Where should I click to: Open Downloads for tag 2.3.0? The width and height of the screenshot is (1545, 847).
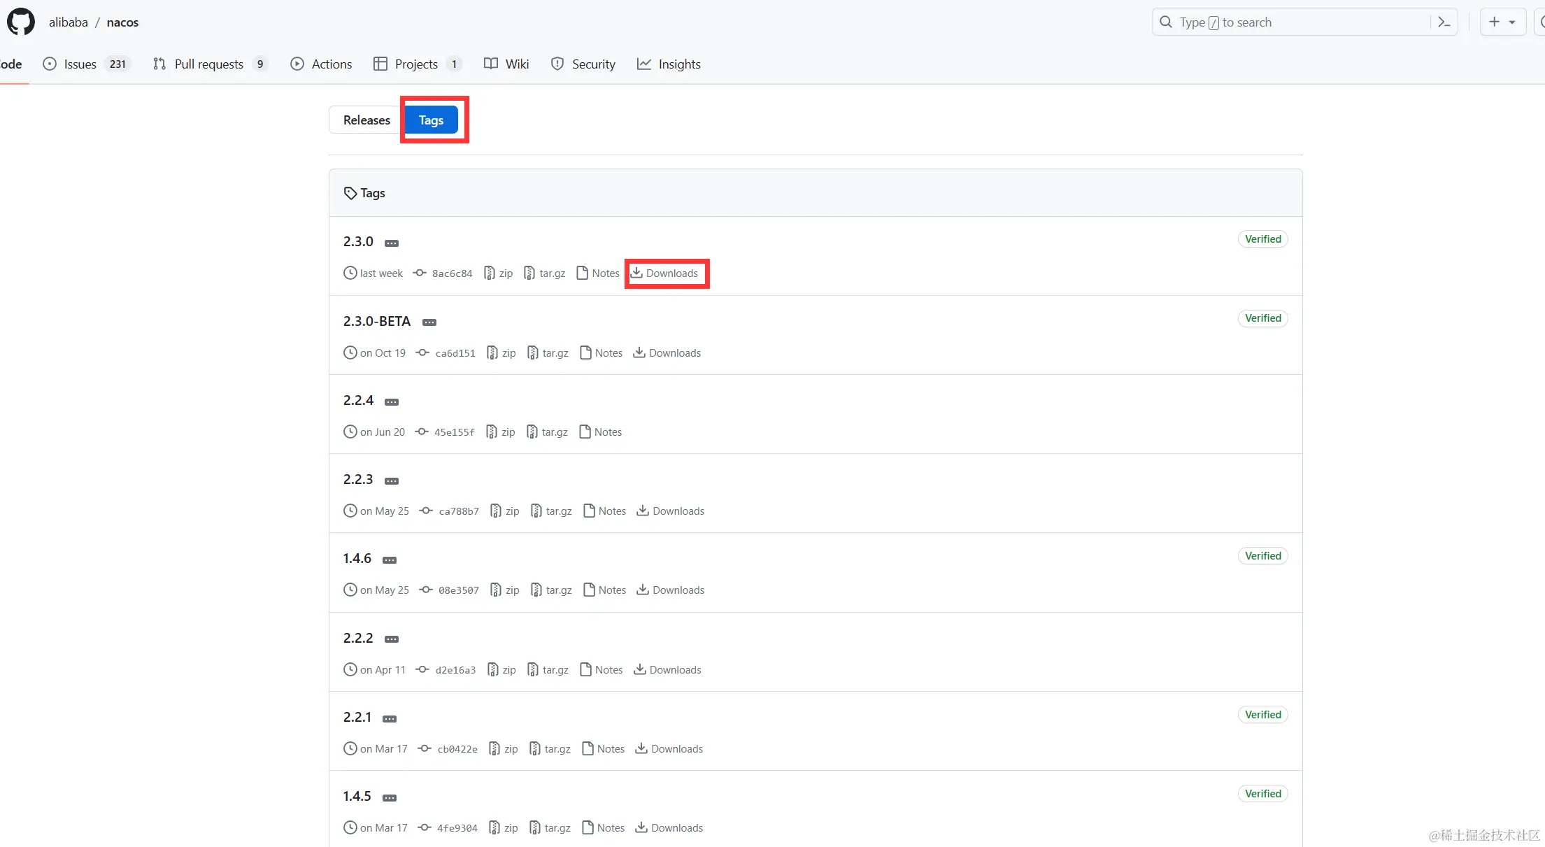[x=664, y=273]
